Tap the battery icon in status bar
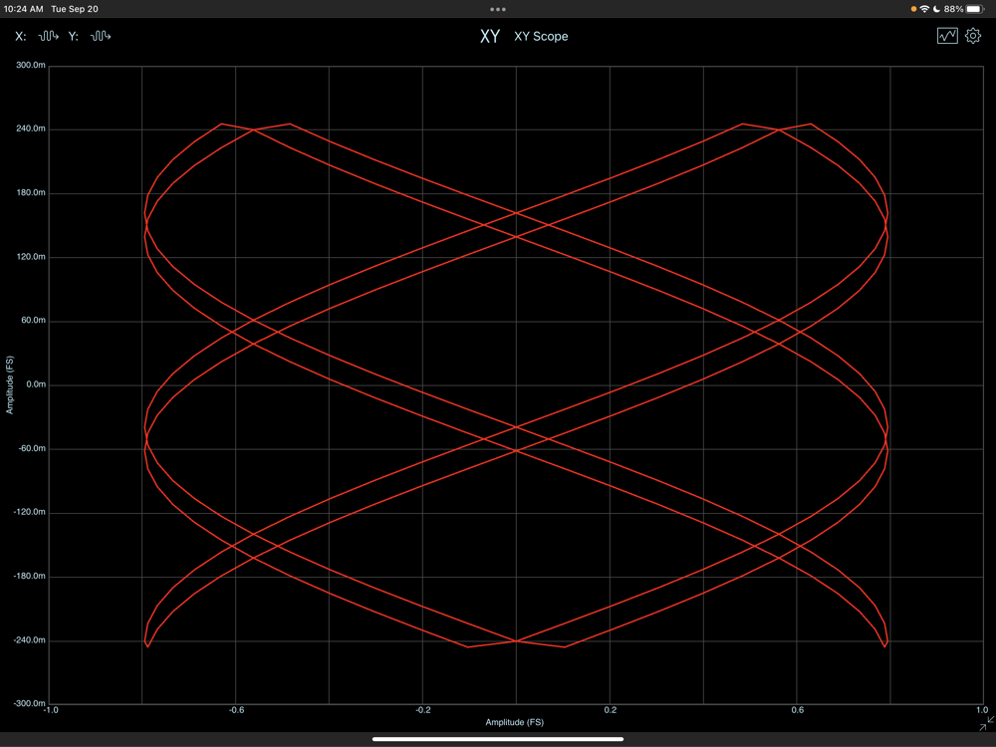The height and width of the screenshot is (747, 996). pos(976,9)
